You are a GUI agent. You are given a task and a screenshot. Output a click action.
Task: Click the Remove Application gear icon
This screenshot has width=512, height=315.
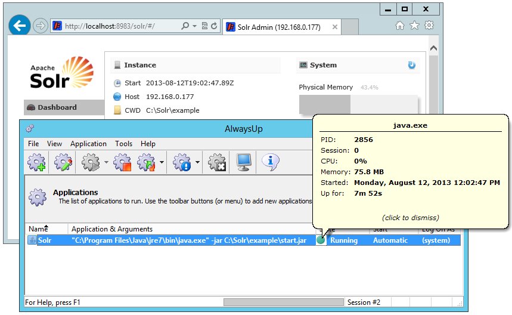coord(218,162)
